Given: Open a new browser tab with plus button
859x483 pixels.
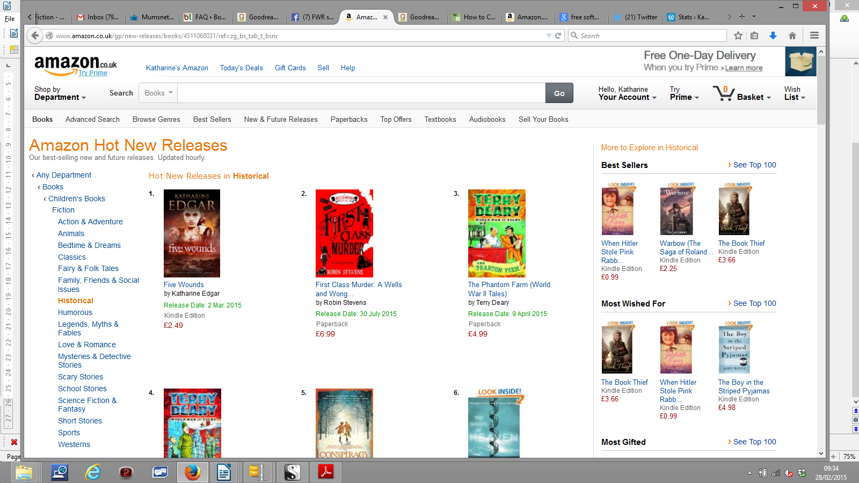Looking at the screenshot, I should (x=742, y=17).
